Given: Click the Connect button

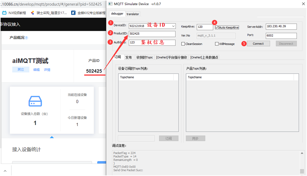Looking at the screenshot, I should point(258,44).
